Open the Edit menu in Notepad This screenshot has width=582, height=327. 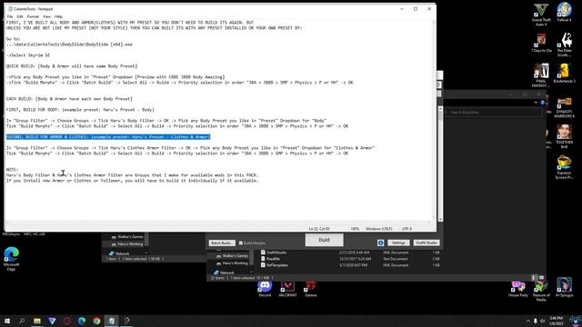20,16
